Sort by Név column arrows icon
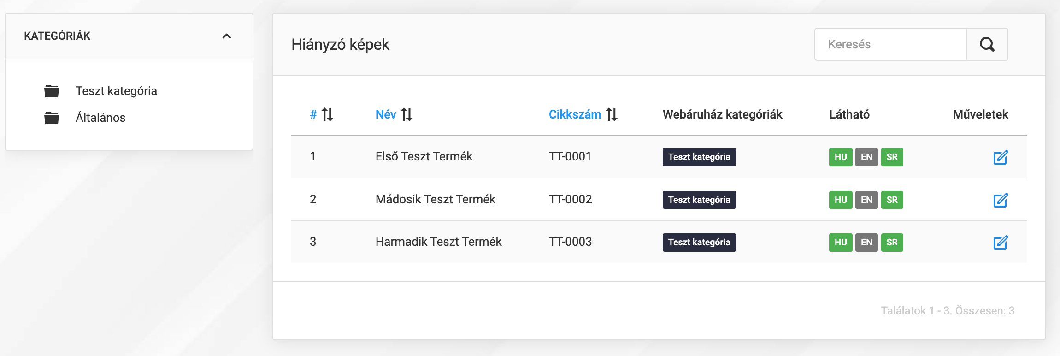 pyautogui.click(x=406, y=114)
